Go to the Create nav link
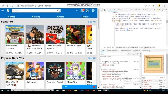This screenshot has width=168, height=94. click(x=61, y=17)
